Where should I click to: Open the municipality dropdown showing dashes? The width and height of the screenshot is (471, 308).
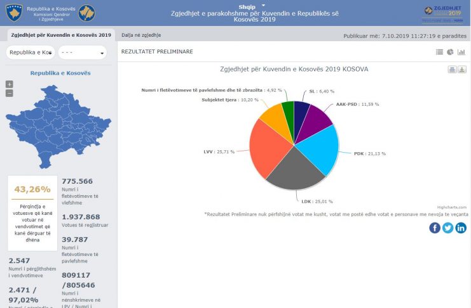point(83,53)
